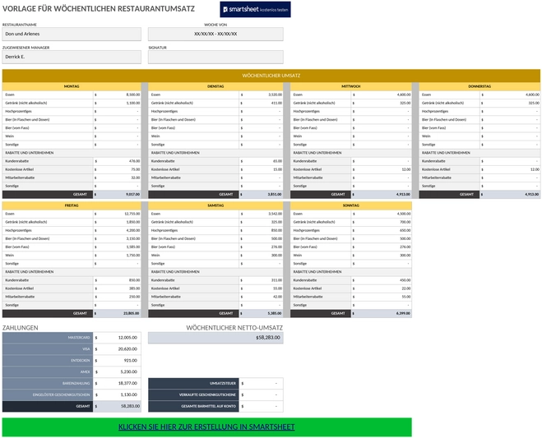
Task: Click the Verkaufte Geschenkgutscheine value cell
Action: tap(261, 394)
